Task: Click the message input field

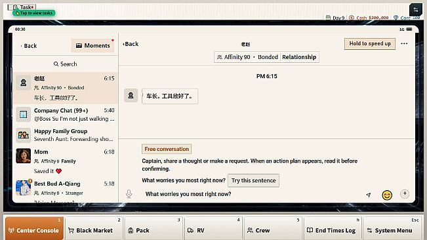Action: 252,194
